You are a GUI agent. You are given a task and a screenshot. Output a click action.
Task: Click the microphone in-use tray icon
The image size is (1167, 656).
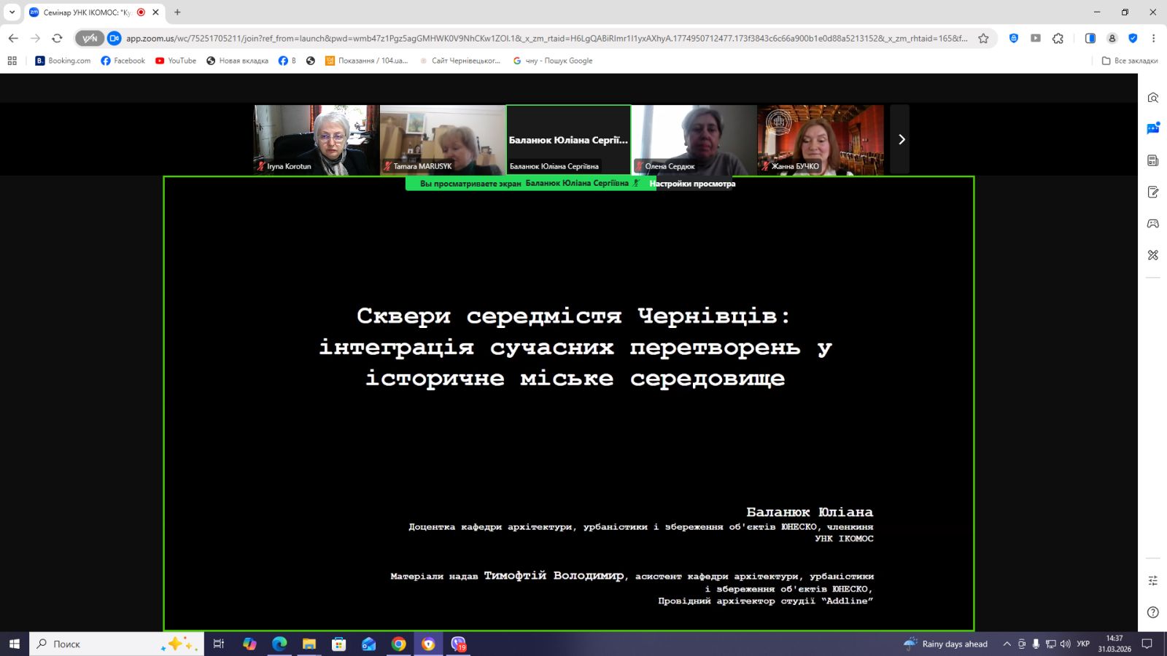[x=1036, y=644]
